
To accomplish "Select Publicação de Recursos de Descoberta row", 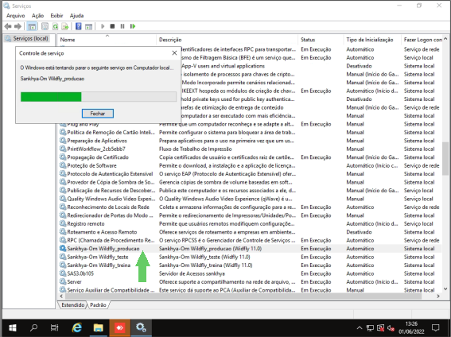I will 250,191.
